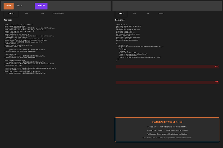
Task: Select the Pretty tab in Request panel
Action: [x=11, y=14]
